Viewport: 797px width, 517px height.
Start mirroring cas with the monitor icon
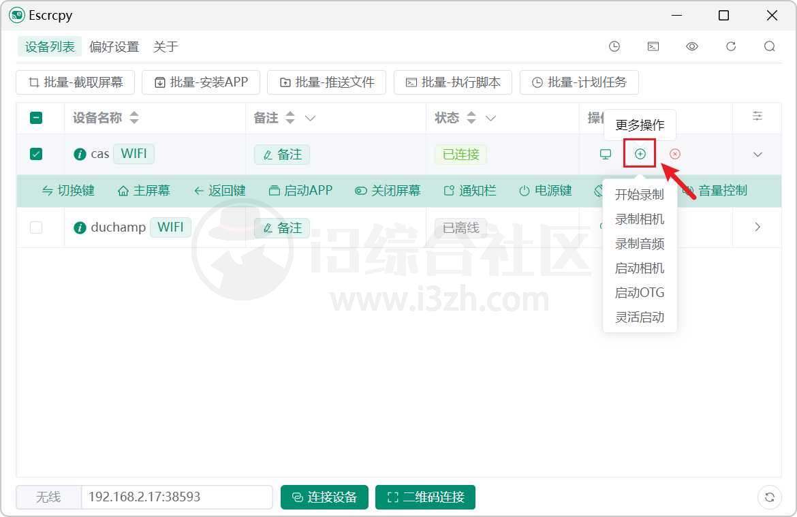pyautogui.click(x=606, y=154)
